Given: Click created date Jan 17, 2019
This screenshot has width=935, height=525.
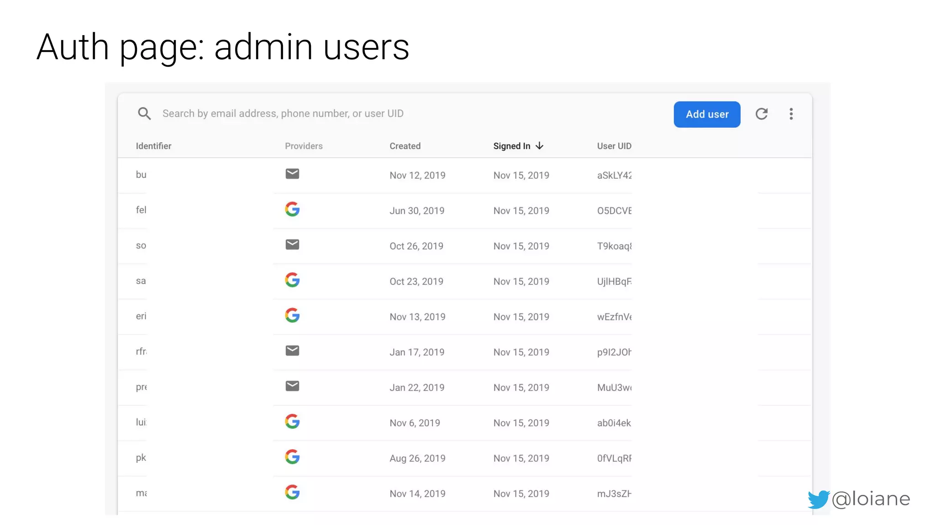Looking at the screenshot, I should [417, 352].
